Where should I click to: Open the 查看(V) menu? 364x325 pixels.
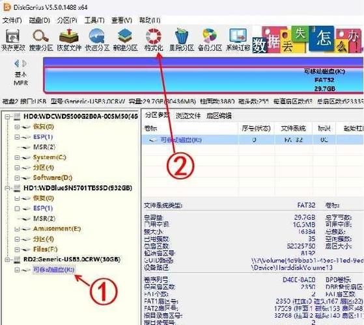(122, 20)
